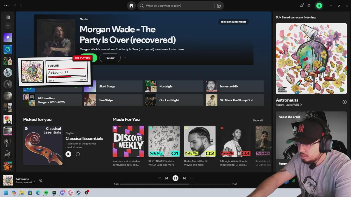Open the now-playing cover in bottom bar
Image resolution: width=351 pixels, height=197 pixels.
pos(8,181)
